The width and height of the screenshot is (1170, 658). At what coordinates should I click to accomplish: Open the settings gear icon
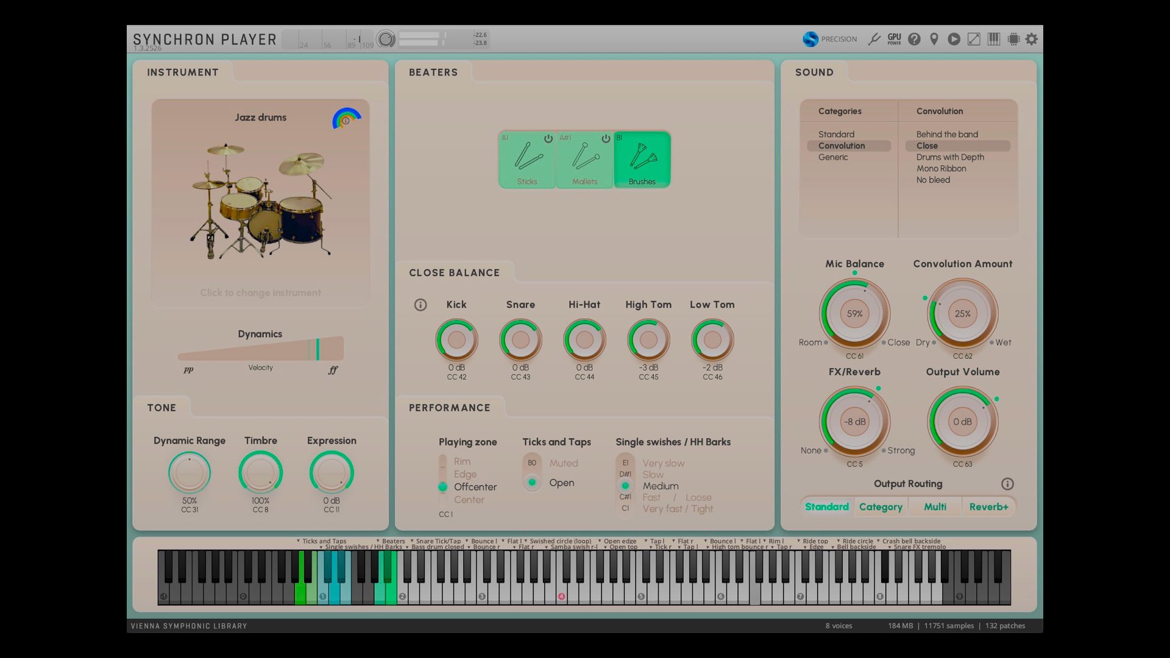pos(1032,39)
